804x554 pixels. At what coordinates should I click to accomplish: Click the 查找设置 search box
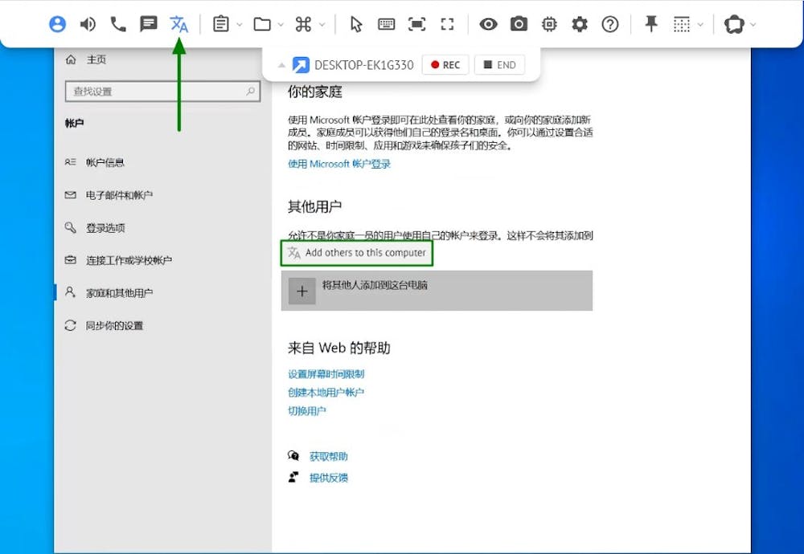161,92
